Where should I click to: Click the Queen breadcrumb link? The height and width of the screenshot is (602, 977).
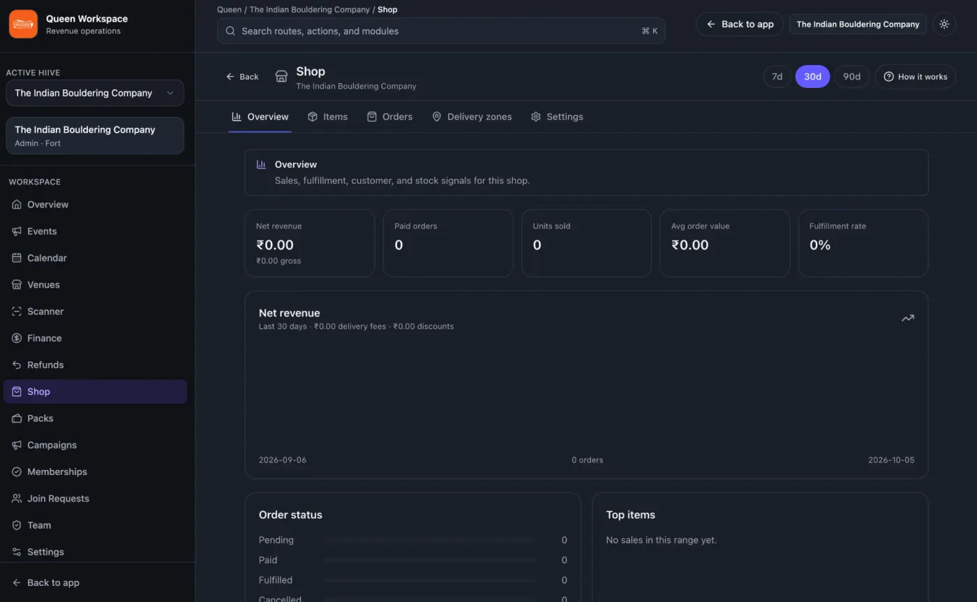coord(229,10)
